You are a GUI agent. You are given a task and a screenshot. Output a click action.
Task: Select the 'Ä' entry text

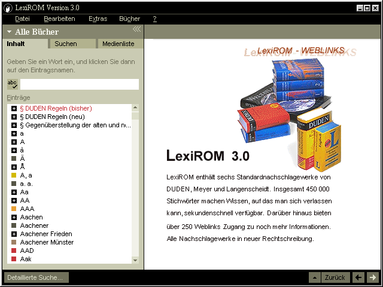(22, 158)
